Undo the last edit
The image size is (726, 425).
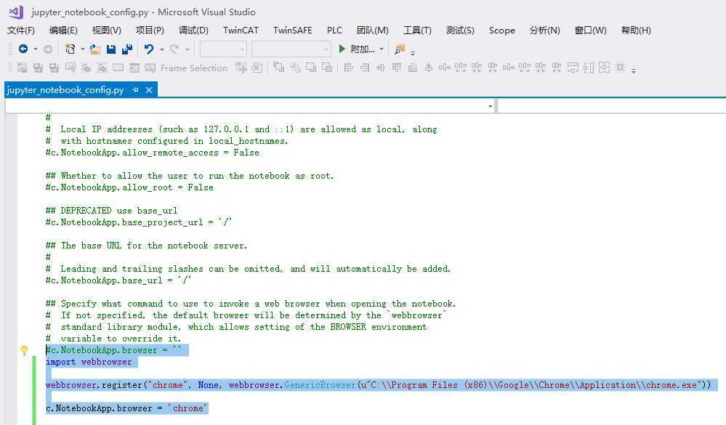(149, 49)
